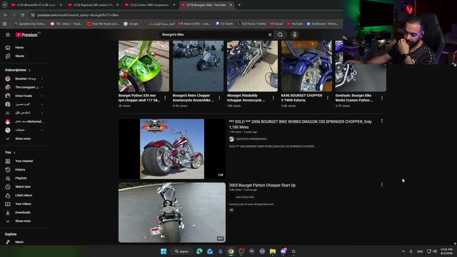Clear the search box text
This screenshot has height=257, width=457.
point(270,35)
